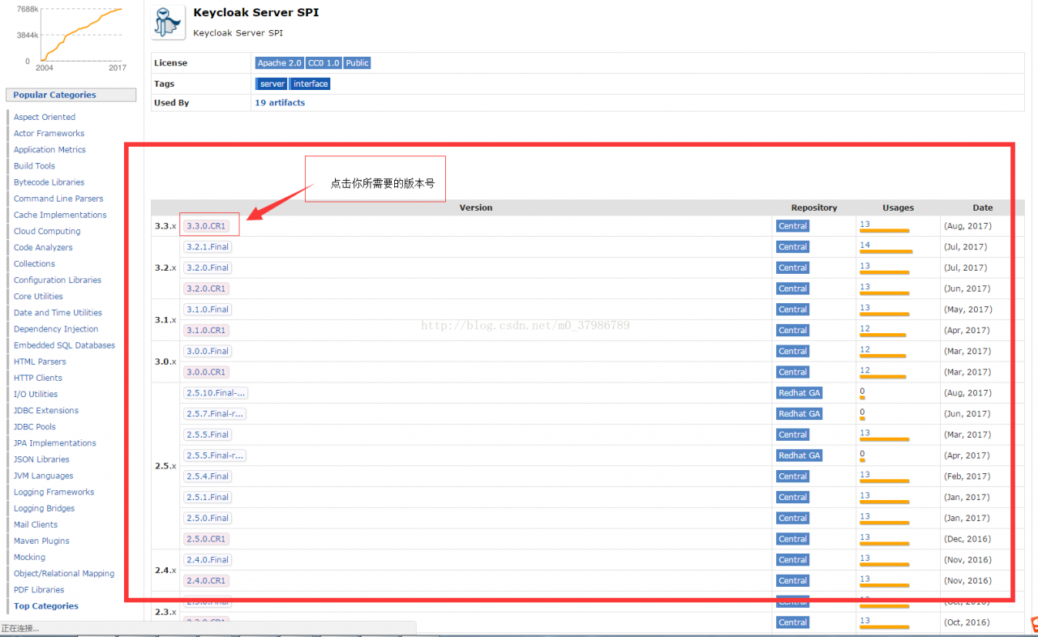
Task: Click the Public license tag
Action: [357, 63]
